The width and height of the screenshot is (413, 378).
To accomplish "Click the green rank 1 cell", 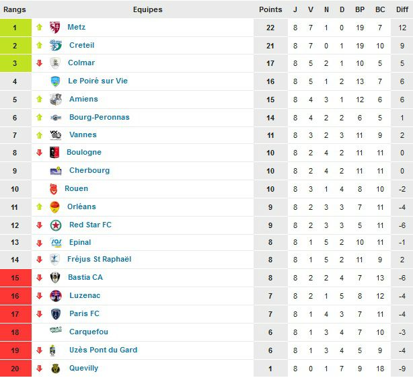I will click(15, 28).
